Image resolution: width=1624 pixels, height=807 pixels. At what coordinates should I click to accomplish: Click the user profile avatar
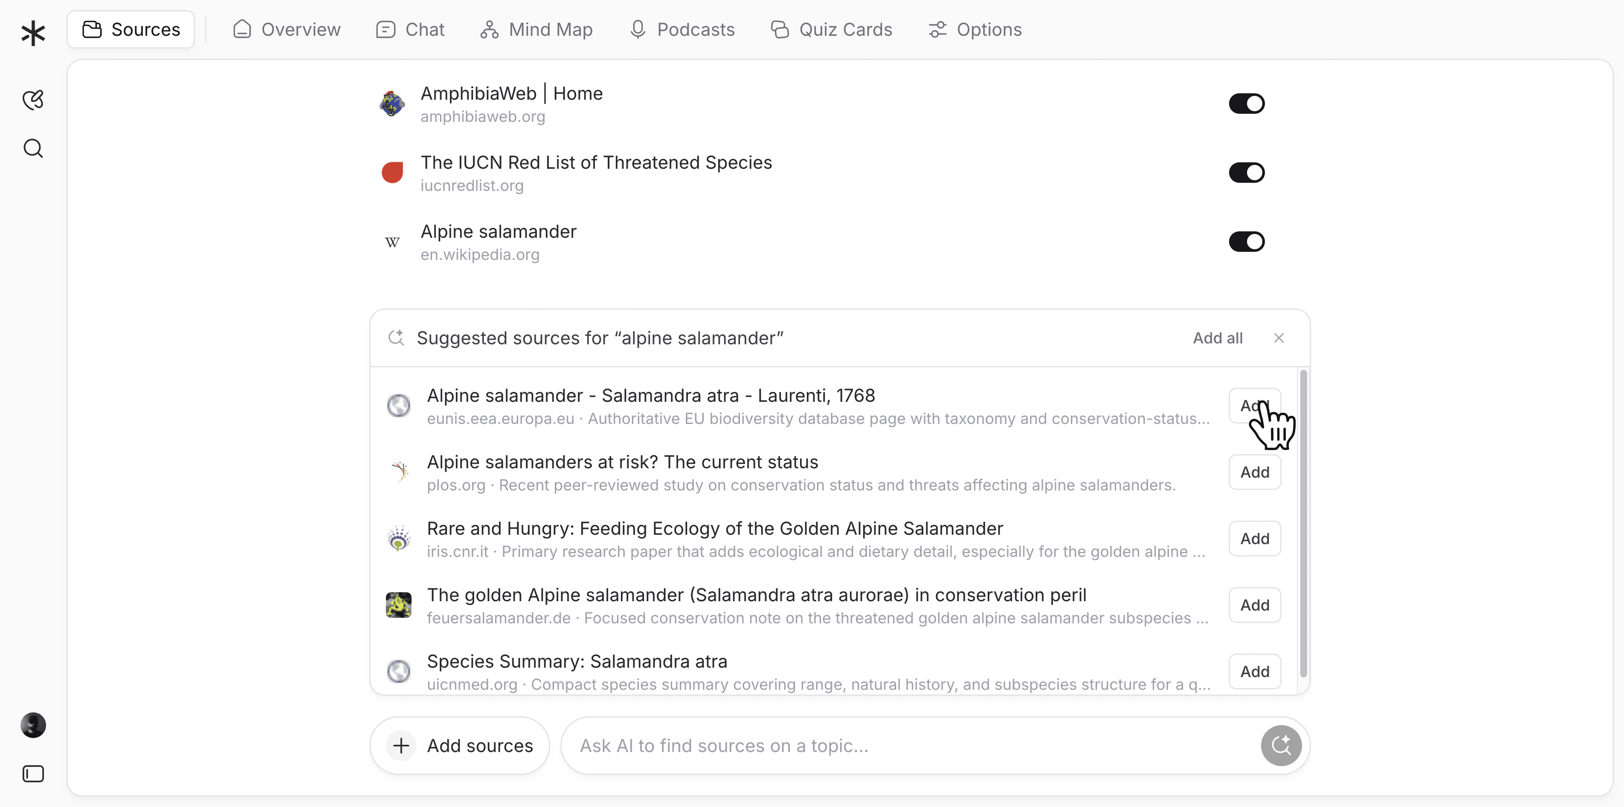(33, 725)
